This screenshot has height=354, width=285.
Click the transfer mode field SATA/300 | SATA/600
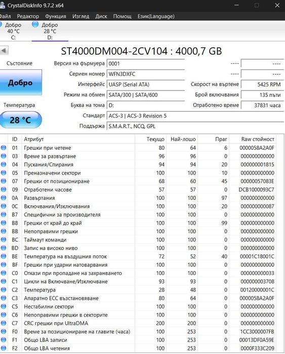146,95
